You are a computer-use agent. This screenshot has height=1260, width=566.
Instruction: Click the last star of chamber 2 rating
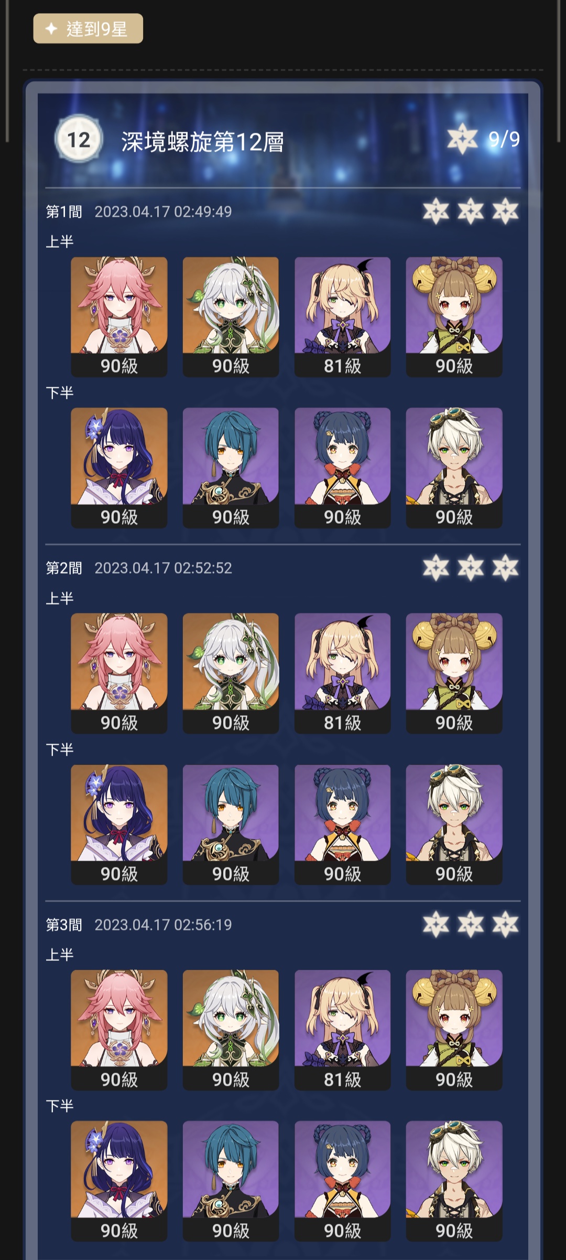coord(505,567)
